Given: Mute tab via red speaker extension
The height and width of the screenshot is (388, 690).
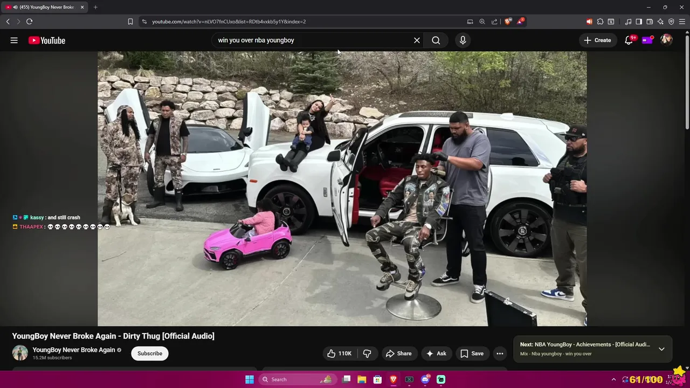Looking at the screenshot, I should point(589,22).
